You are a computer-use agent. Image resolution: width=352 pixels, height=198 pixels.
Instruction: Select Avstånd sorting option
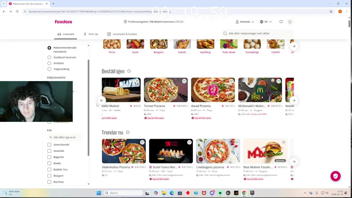coord(49,63)
